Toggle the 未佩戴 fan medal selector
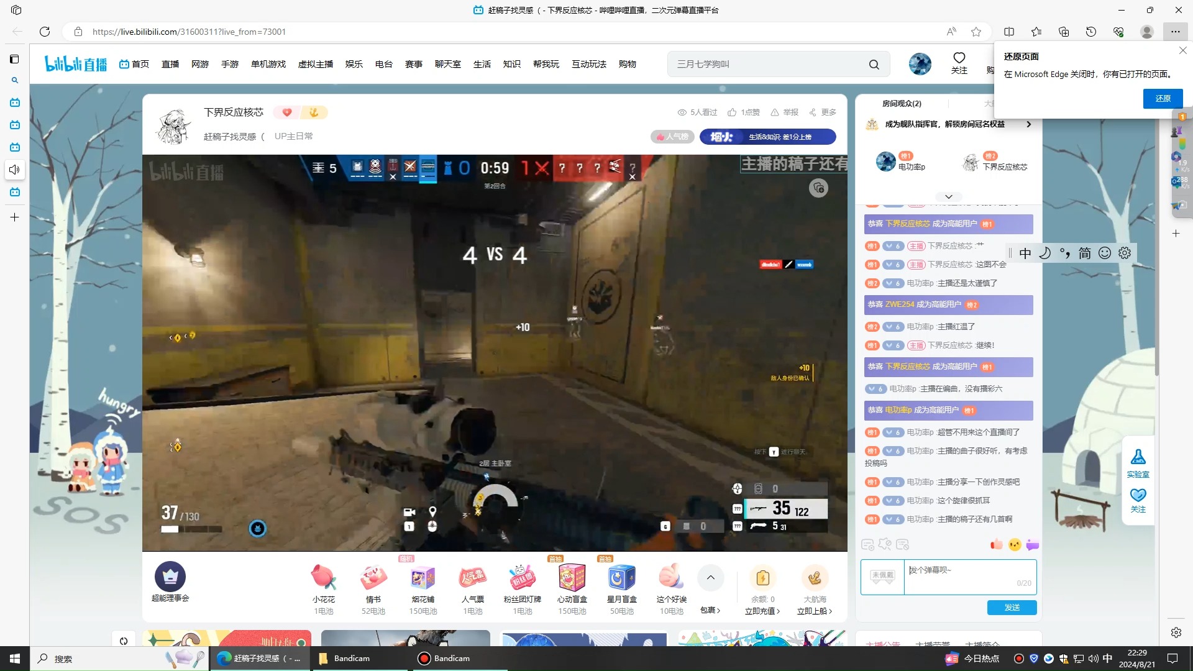 [882, 577]
